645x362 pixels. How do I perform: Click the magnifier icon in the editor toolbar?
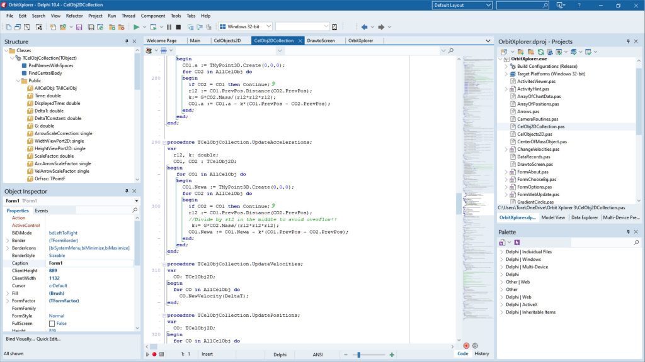point(451,50)
